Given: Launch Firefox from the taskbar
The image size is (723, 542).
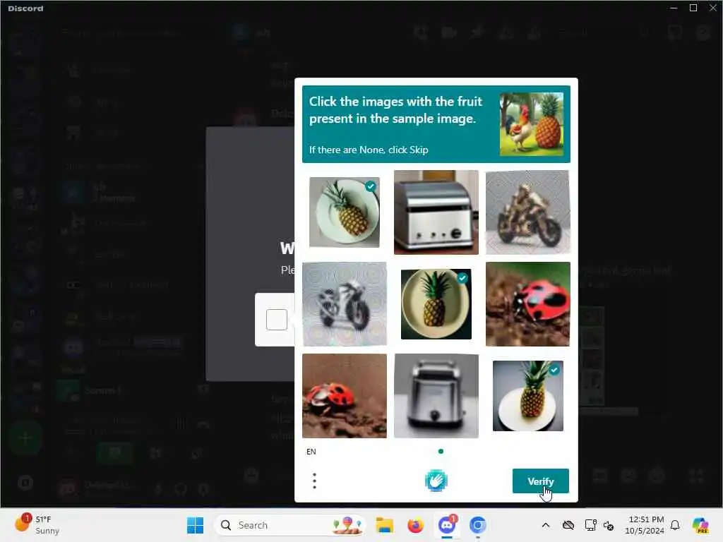Looking at the screenshot, I should pos(415,525).
